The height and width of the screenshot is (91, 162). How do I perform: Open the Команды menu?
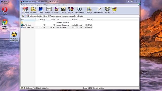(29, 5)
